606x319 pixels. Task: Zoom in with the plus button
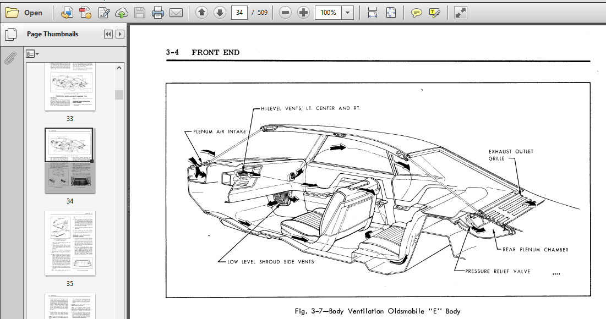pyautogui.click(x=303, y=13)
